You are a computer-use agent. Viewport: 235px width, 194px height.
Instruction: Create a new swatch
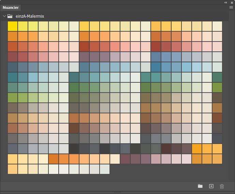pyautogui.click(x=211, y=186)
